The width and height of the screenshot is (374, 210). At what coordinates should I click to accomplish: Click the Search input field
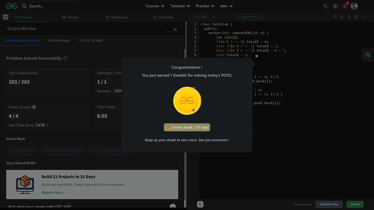coord(50,6)
